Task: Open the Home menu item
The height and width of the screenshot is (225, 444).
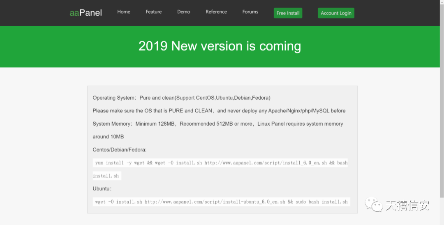Action: point(124,12)
